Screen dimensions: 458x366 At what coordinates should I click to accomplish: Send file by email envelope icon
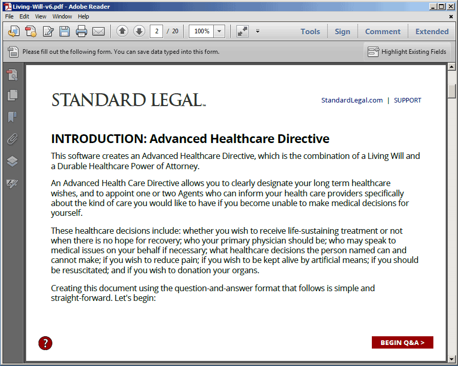[x=98, y=31]
